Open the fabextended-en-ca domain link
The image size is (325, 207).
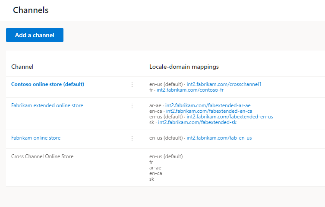tap(209, 111)
